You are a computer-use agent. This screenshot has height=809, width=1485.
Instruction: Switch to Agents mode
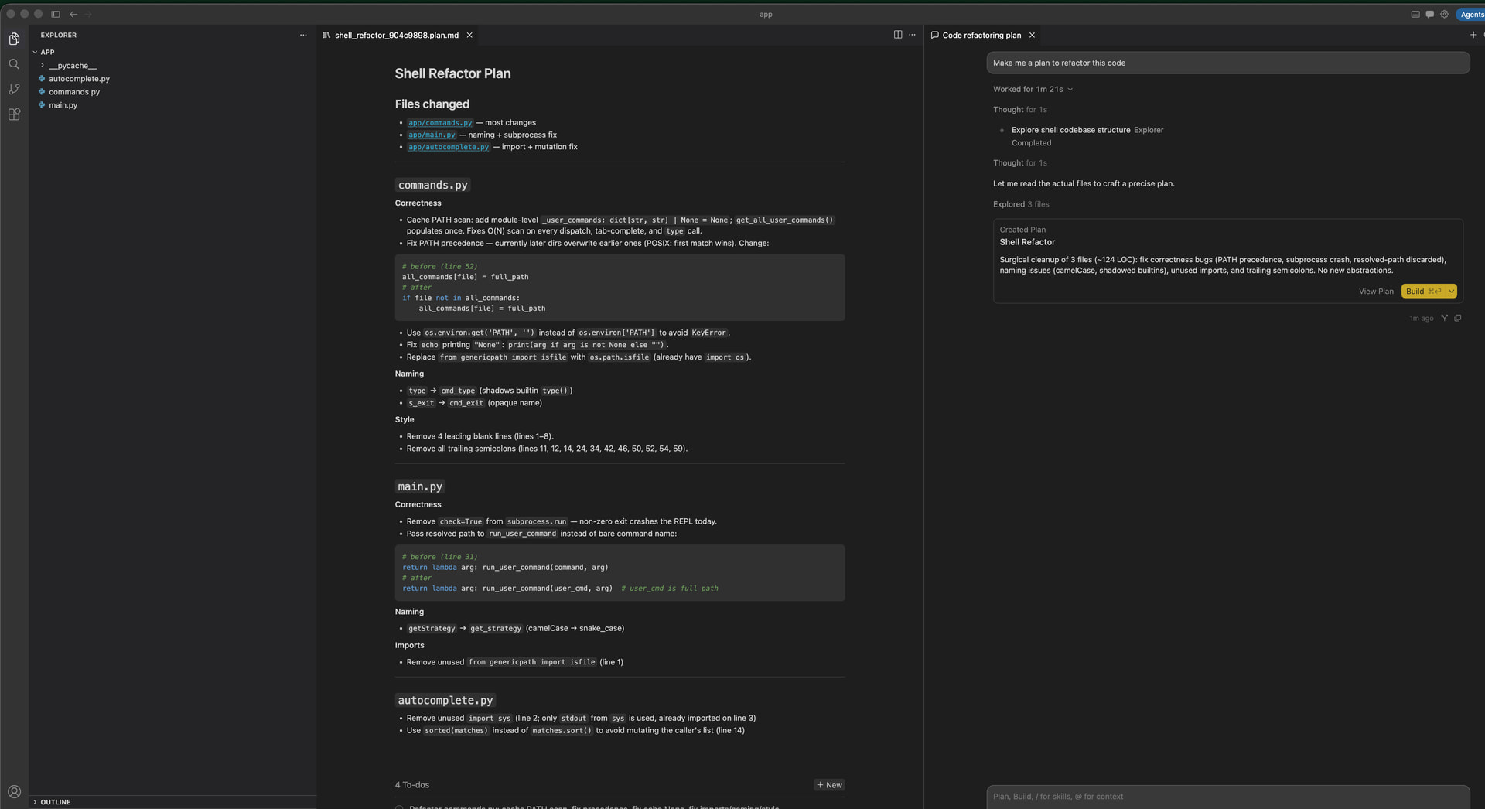[x=1471, y=14]
